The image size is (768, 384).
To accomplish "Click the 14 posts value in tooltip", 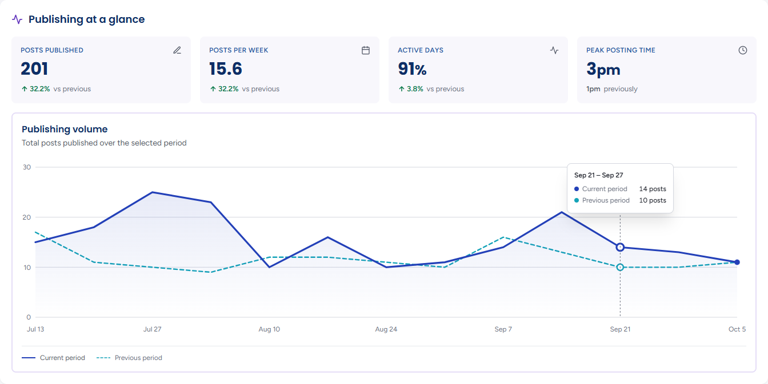I will tap(653, 189).
